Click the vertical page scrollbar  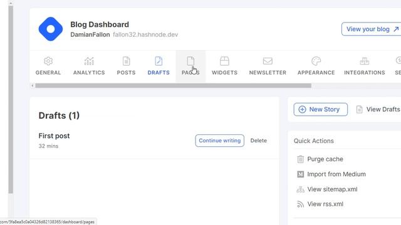(11, 99)
